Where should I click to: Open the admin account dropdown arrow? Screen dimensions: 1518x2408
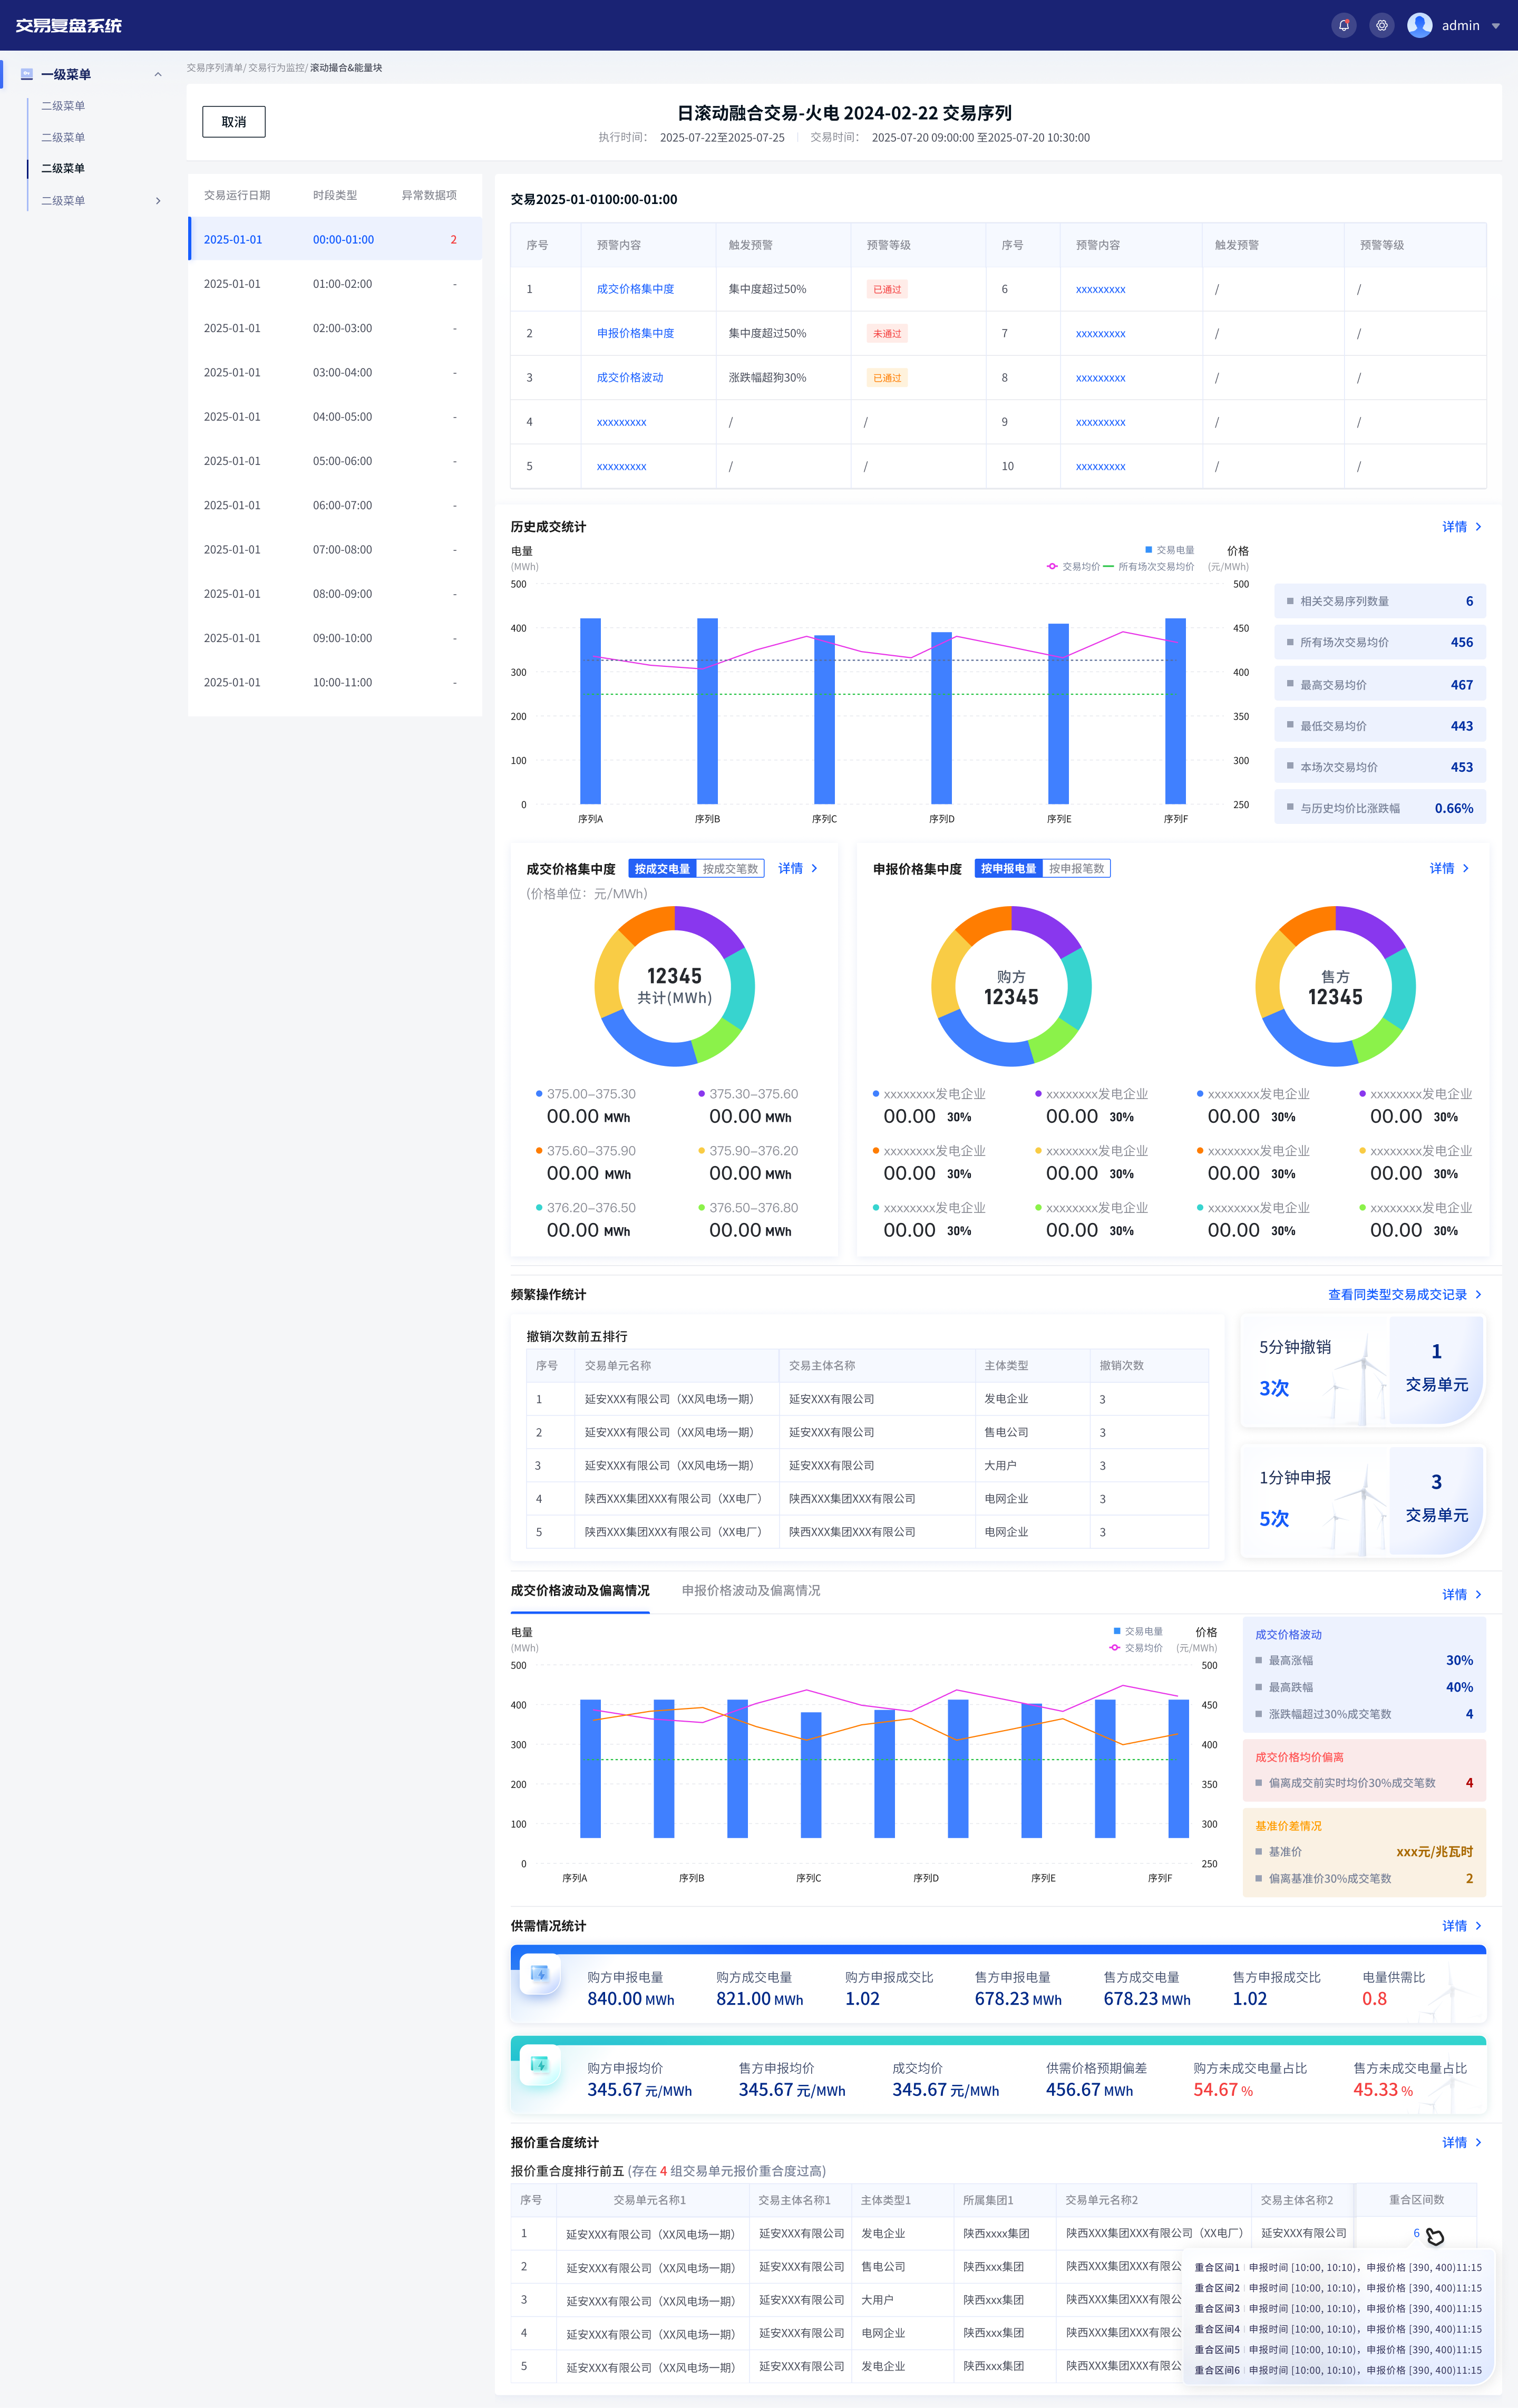click(1496, 26)
